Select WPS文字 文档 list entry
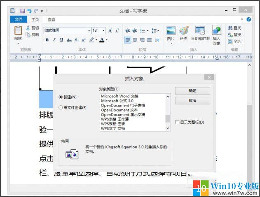 coord(113,128)
